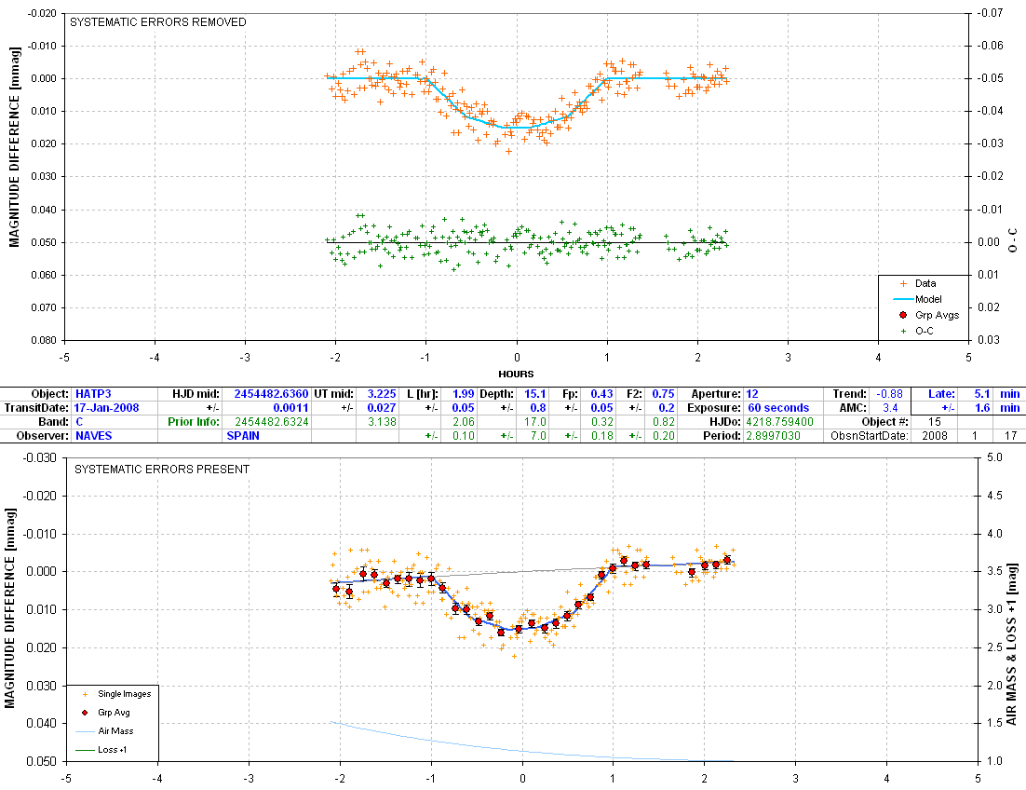
Task: Select prior info HJD 2454482.6324
Action: pyautogui.click(x=272, y=422)
